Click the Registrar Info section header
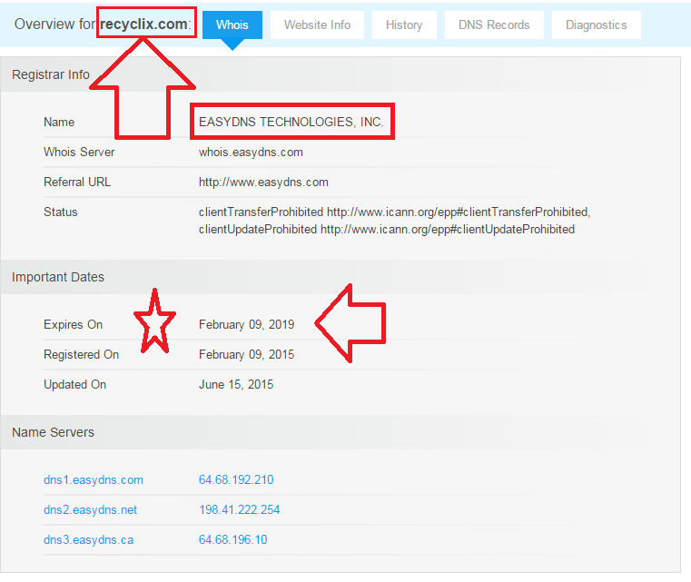This screenshot has width=691, height=582. coord(341,74)
